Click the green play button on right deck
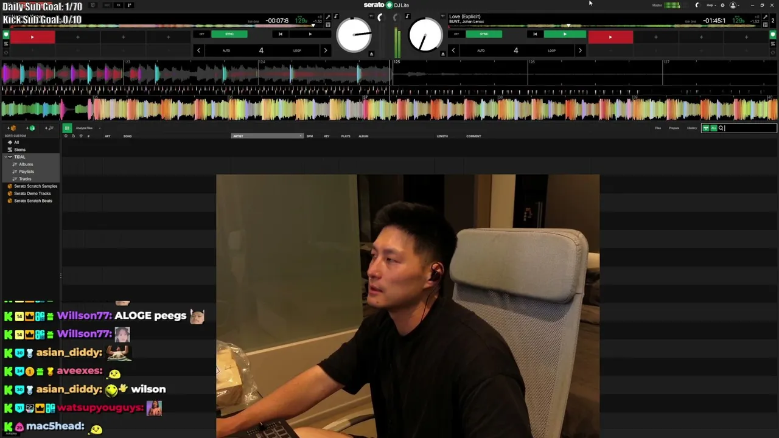Image resolution: width=779 pixels, height=438 pixels. click(x=565, y=34)
